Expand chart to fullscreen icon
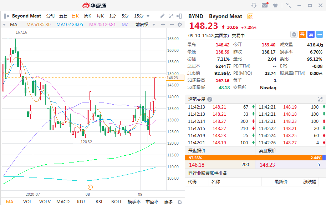This screenshot has width=326, height=205. coord(171,16)
